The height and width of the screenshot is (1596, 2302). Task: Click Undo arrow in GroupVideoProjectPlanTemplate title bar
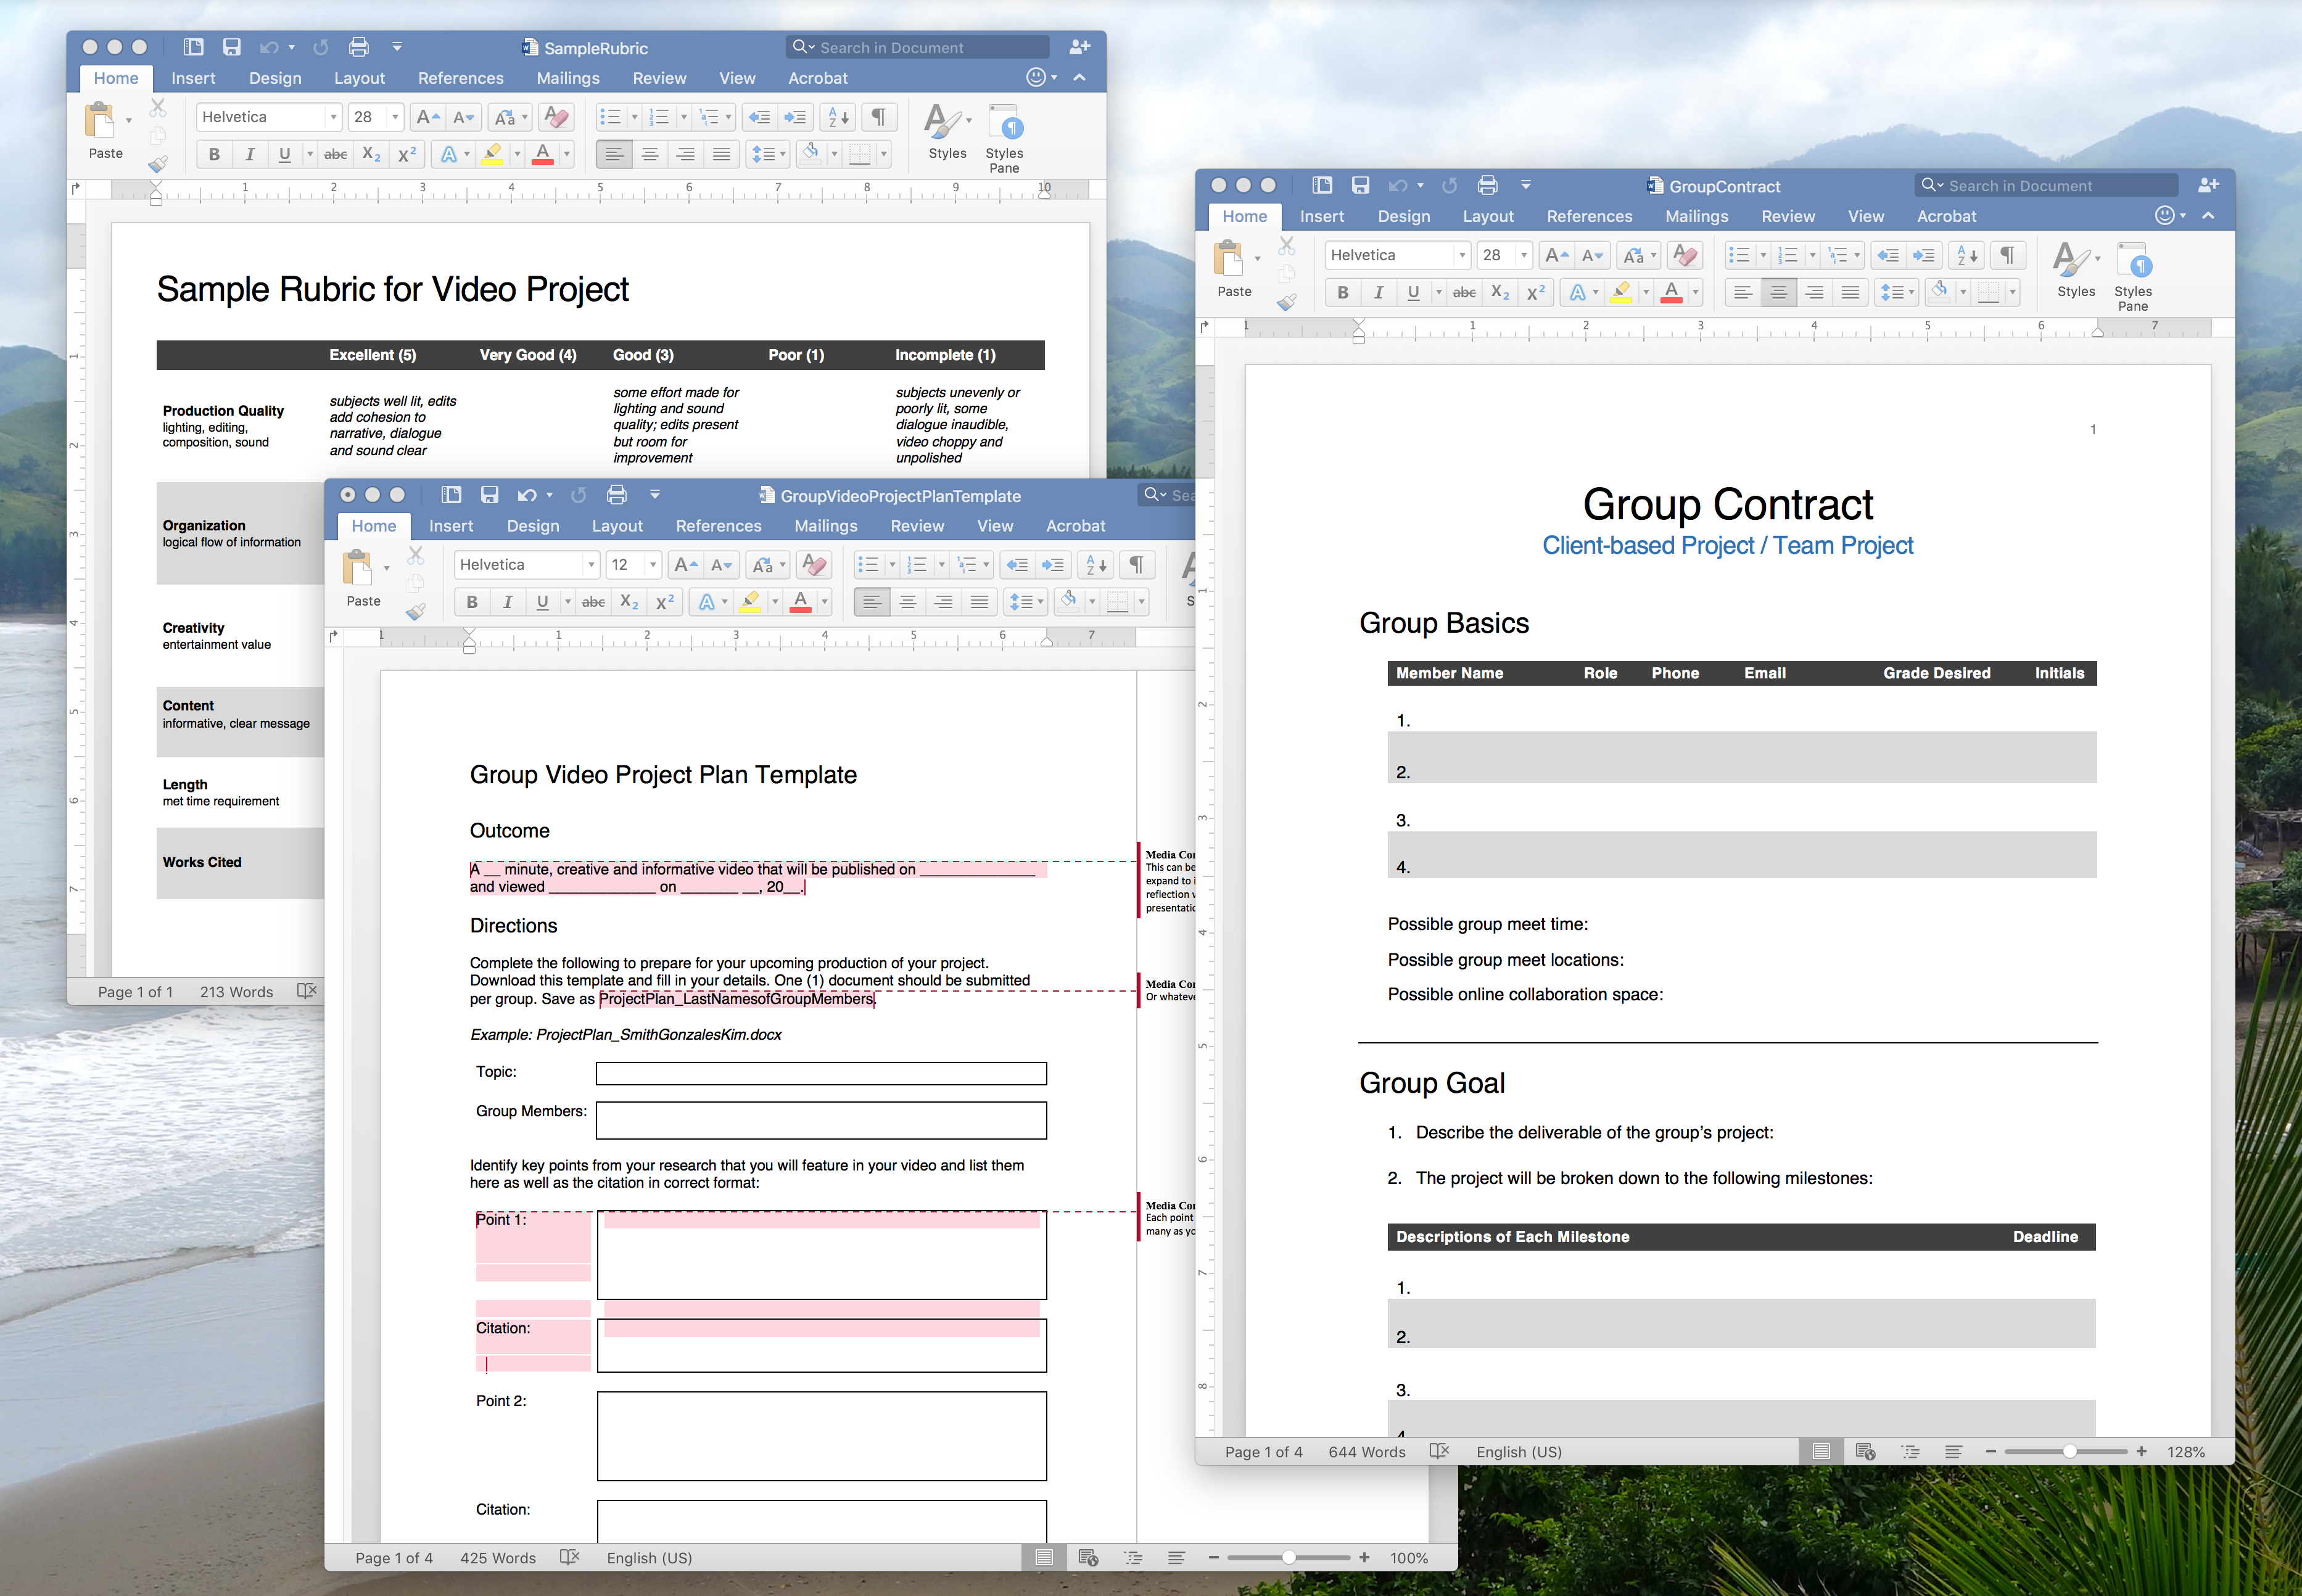pyautogui.click(x=527, y=495)
